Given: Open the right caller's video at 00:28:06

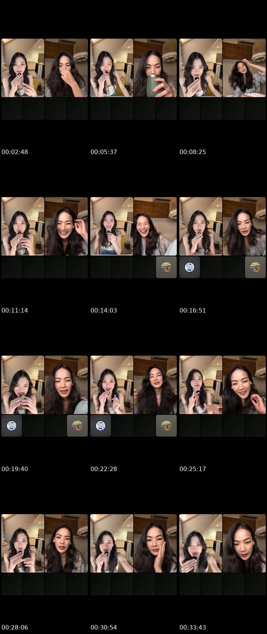Looking at the screenshot, I should coord(66,543).
